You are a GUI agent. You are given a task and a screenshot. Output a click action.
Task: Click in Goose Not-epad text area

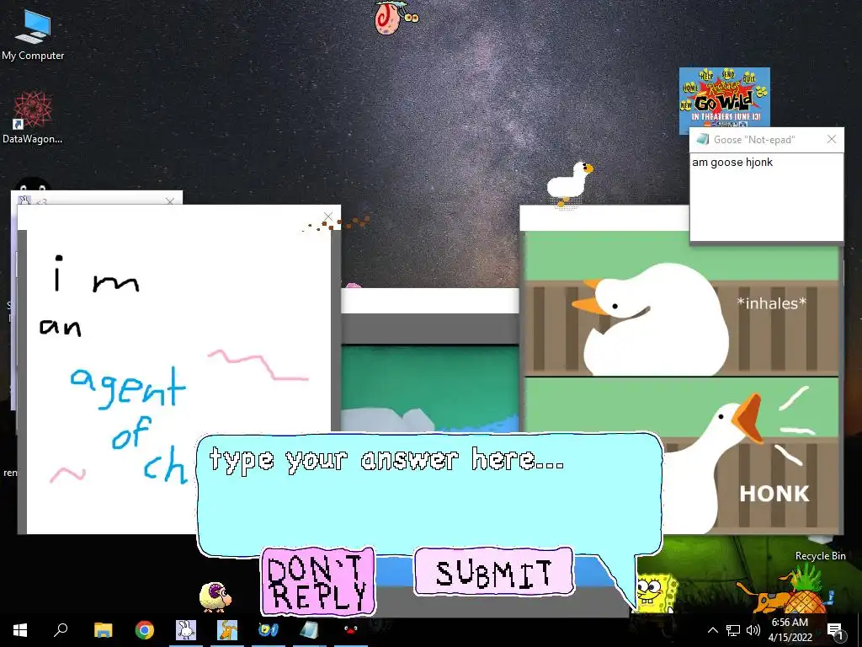(x=766, y=197)
